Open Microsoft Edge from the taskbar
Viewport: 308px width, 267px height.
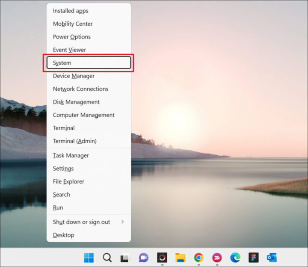[235, 258]
